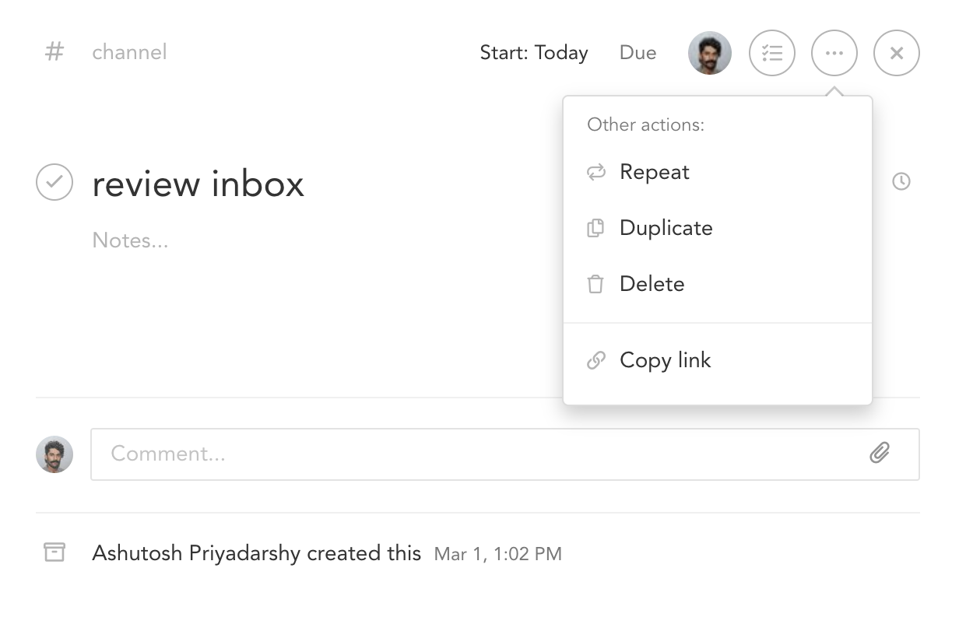Screen dimensions: 959x624
Task: Click the channel name field
Action: (x=129, y=52)
